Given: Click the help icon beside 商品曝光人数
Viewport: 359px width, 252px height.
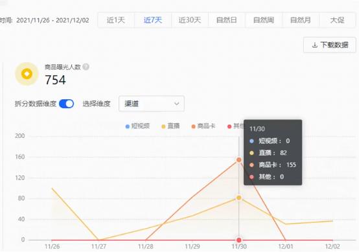Looking at the screenshot, I should 86,67.
